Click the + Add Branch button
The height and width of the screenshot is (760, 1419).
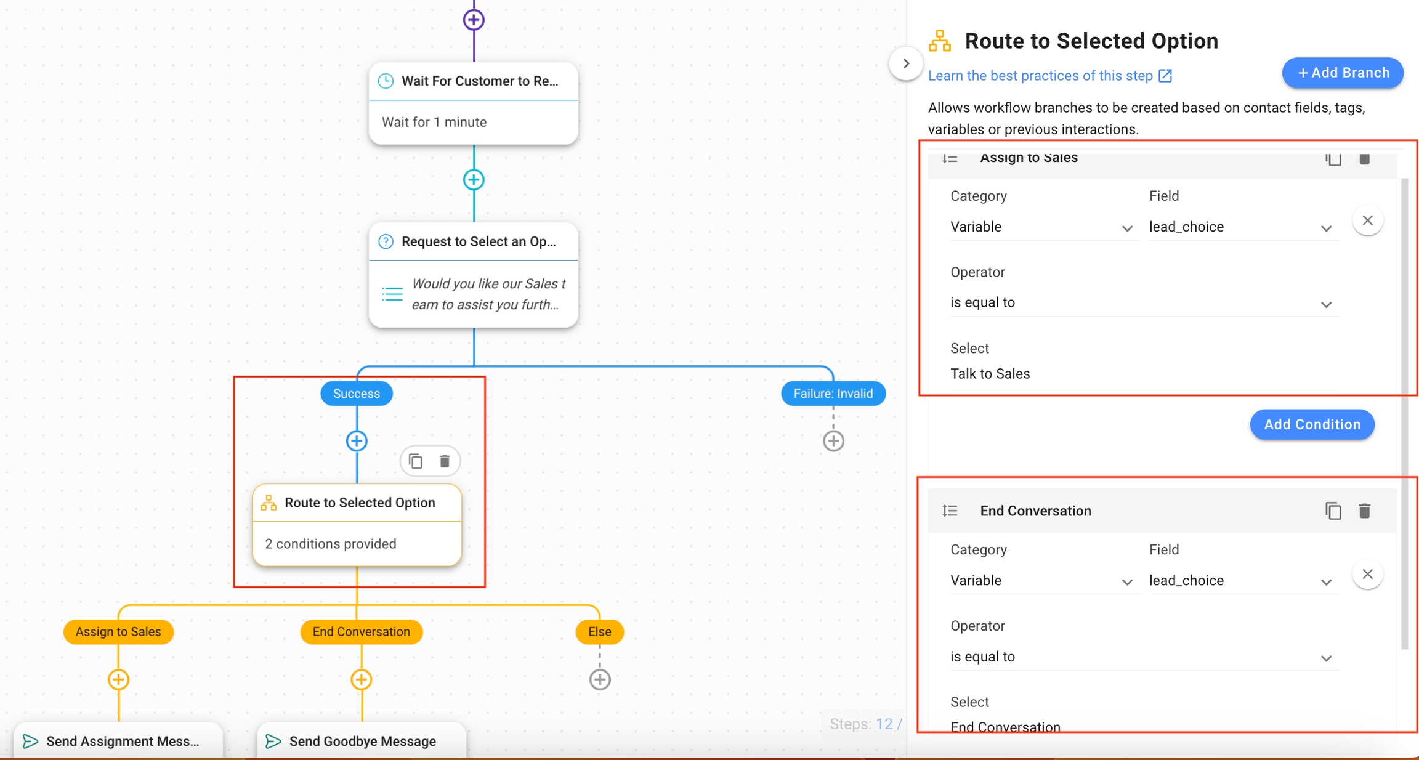[1342, 72]
